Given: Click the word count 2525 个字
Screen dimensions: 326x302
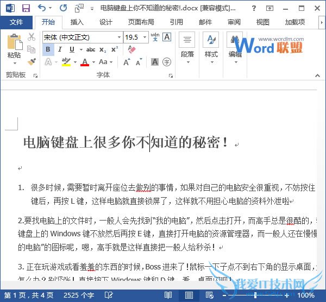Looking at the screenshot, I should pos(79,295).
